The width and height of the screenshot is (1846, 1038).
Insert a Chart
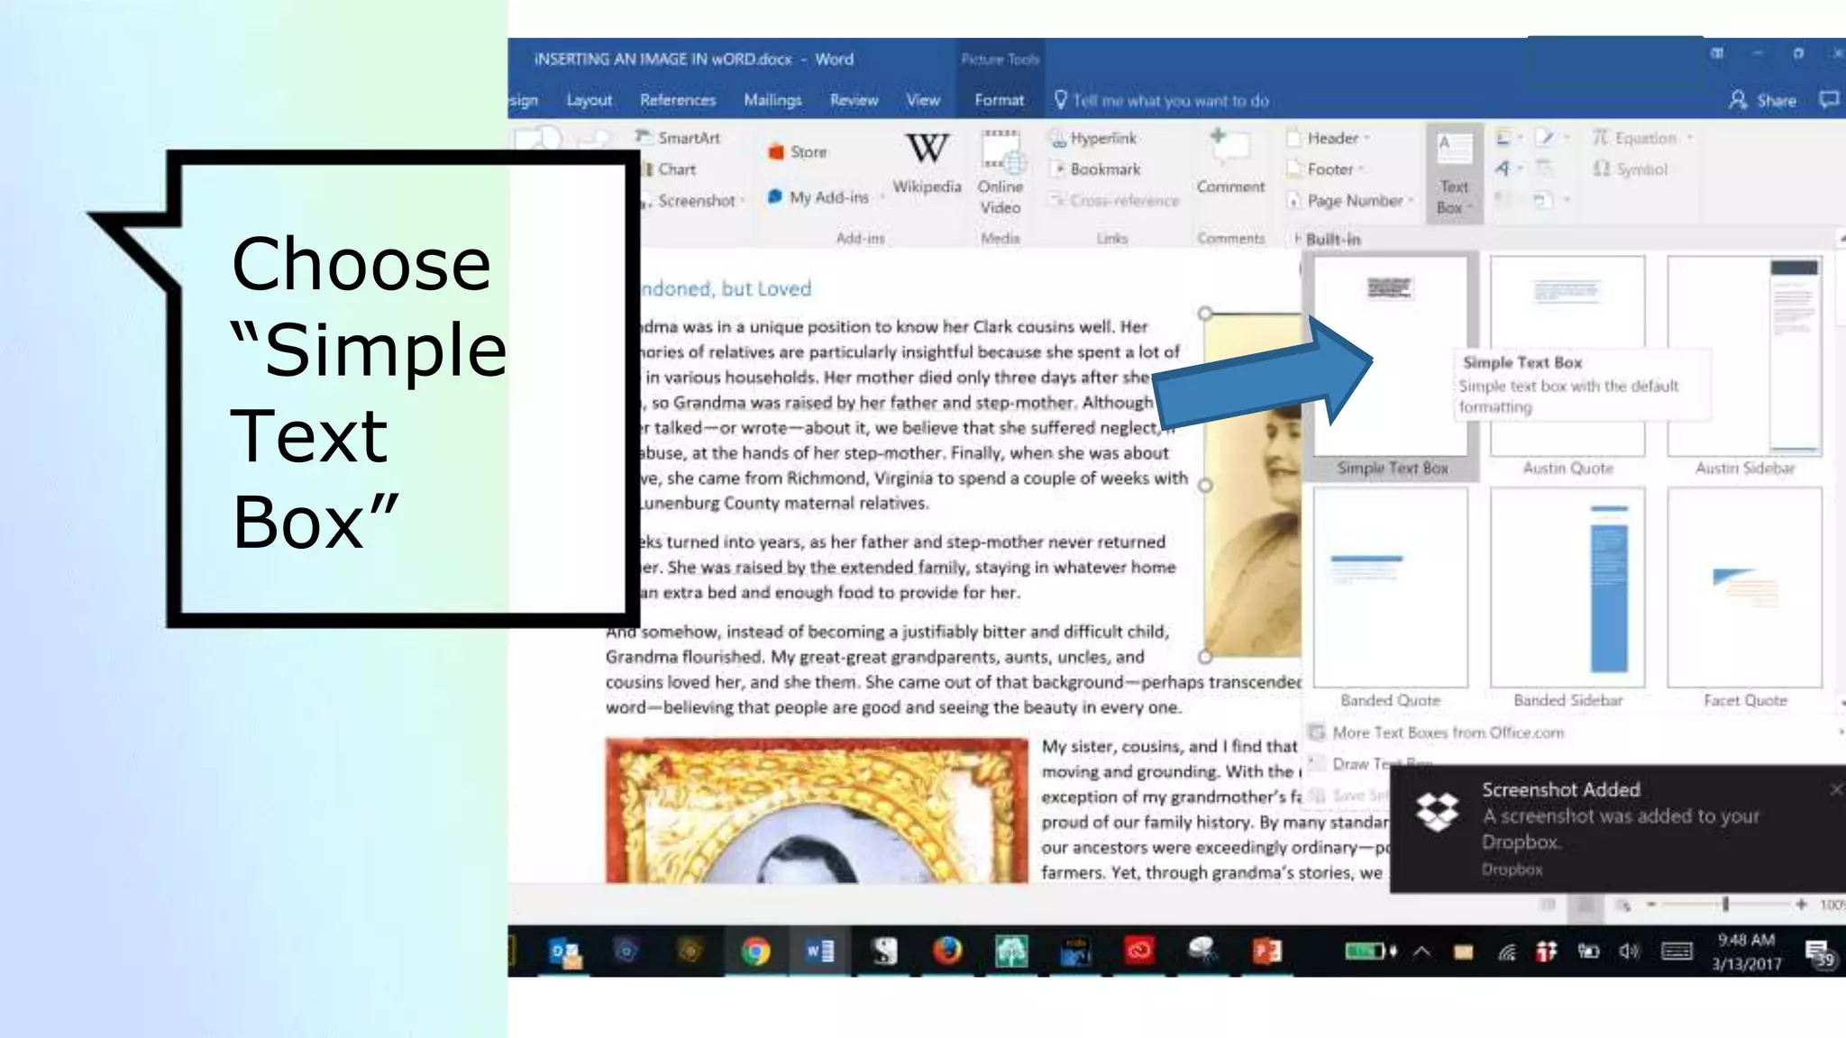[668, 168]
